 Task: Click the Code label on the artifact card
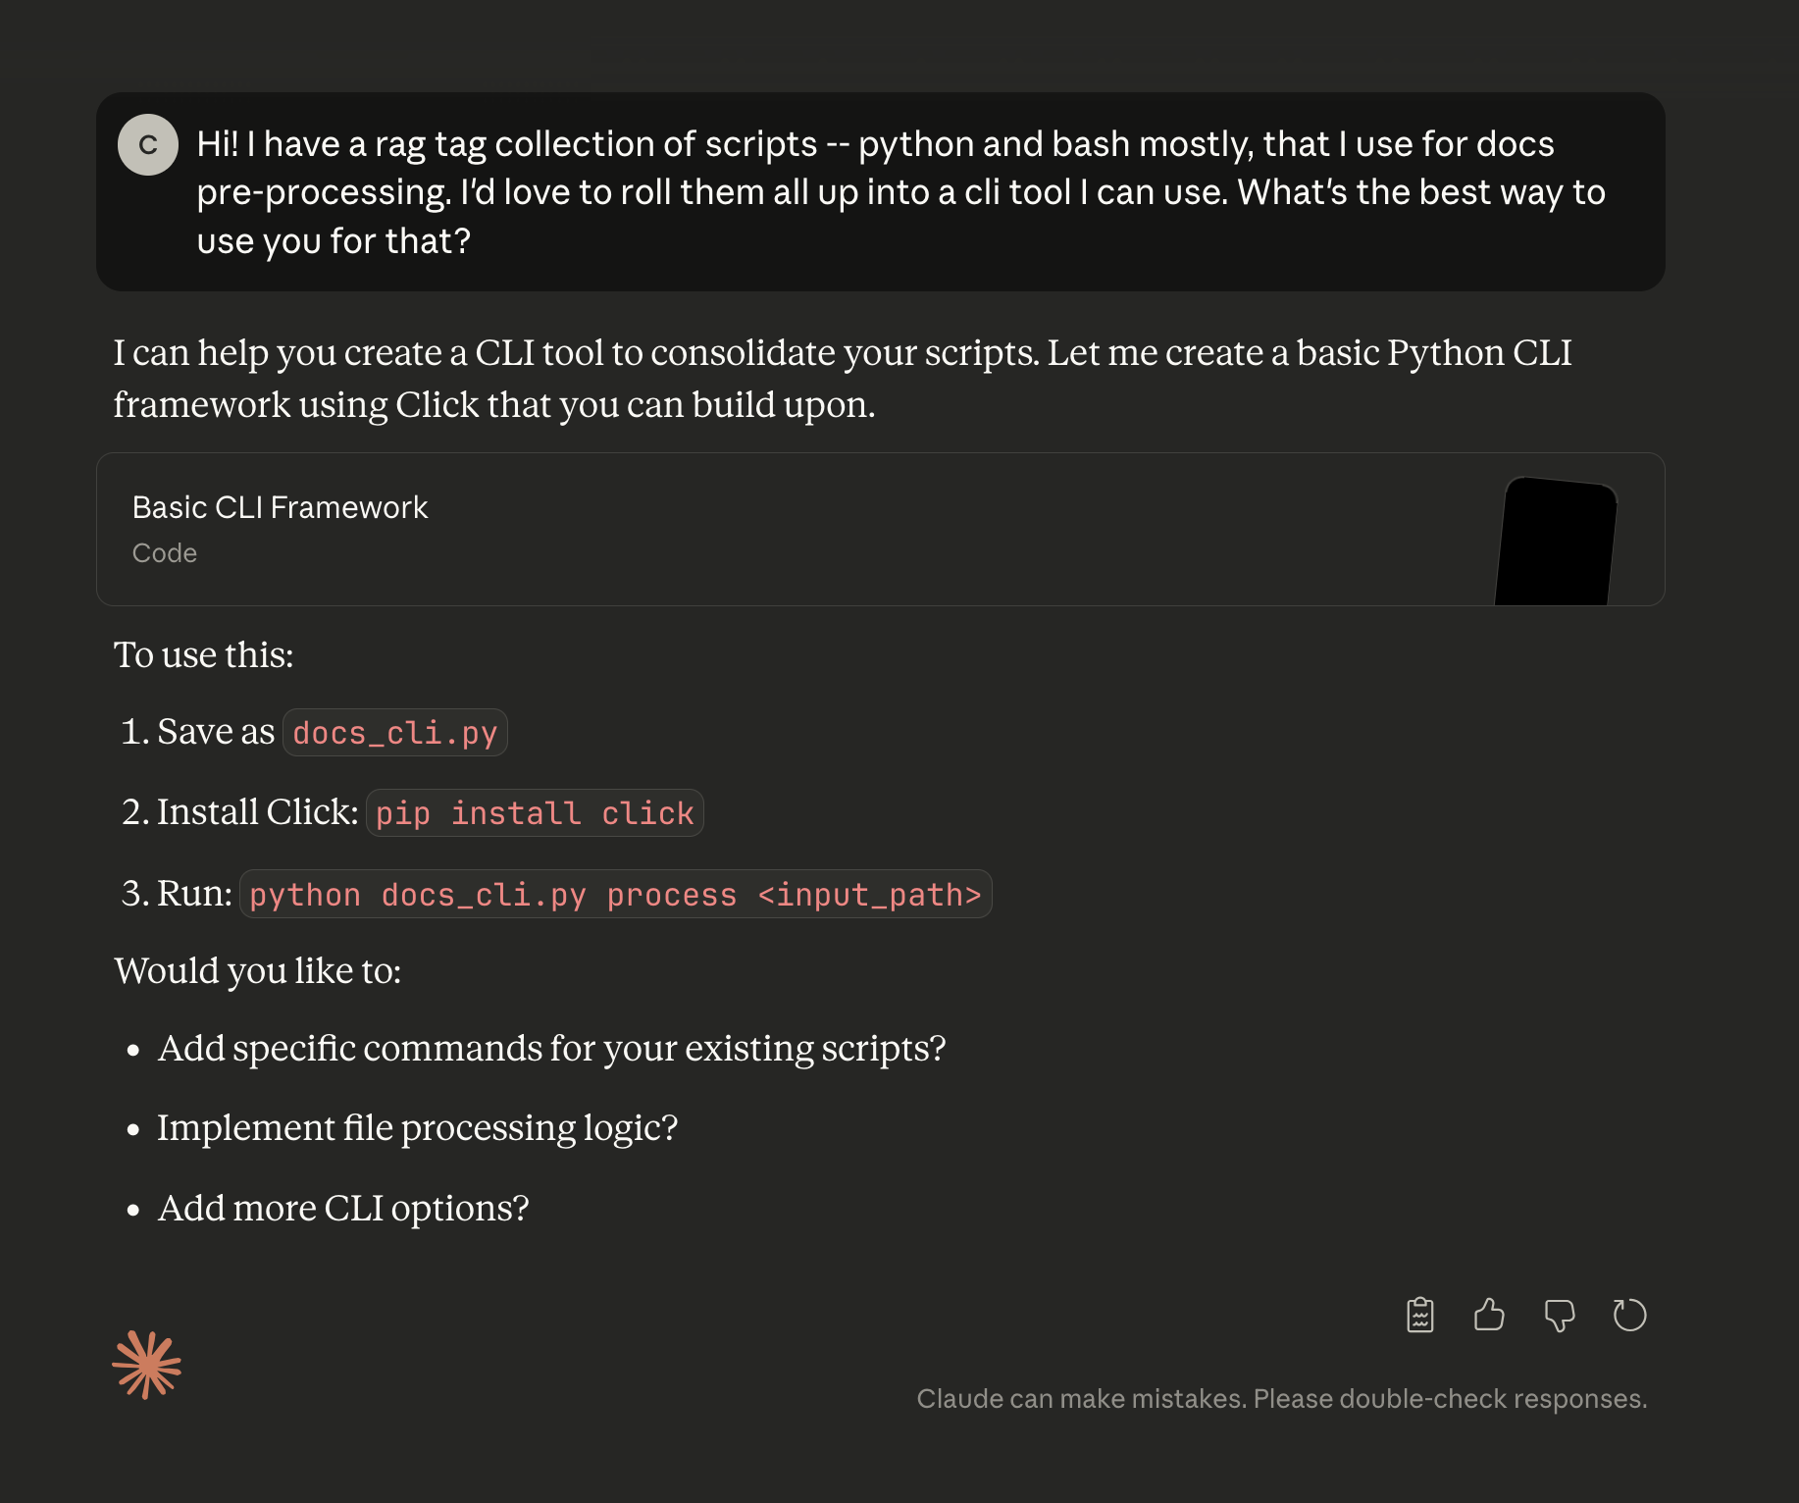[x=164, y=553]
